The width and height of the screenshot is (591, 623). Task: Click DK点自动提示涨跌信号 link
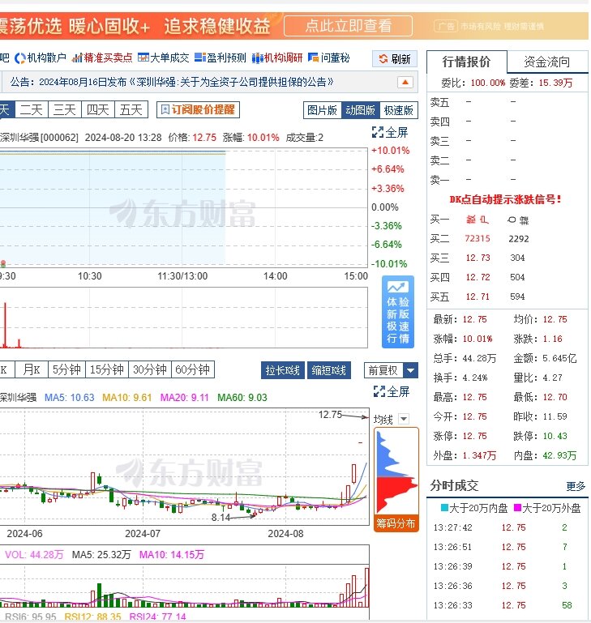coord(505,199)
